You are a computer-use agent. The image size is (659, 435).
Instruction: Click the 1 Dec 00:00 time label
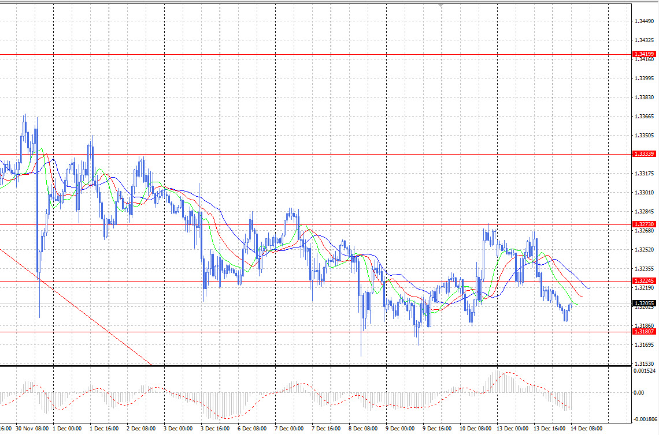(x=67, y=429)
